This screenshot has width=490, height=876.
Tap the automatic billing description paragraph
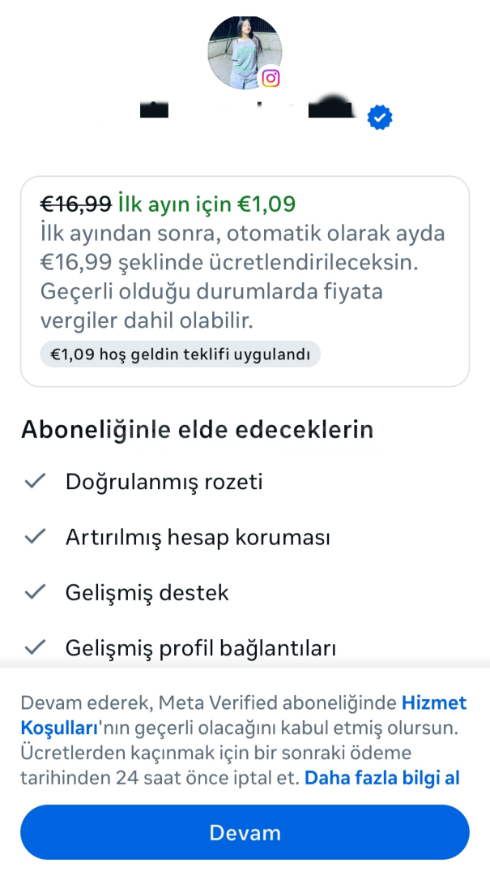coord(243,277)
